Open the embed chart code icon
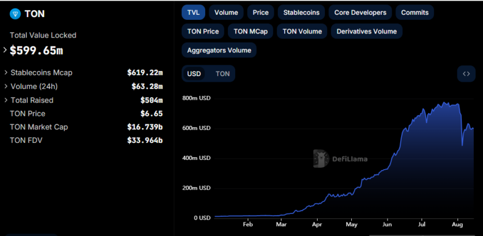Viewport: 483px width, 236px height. (x=466, y=74)
